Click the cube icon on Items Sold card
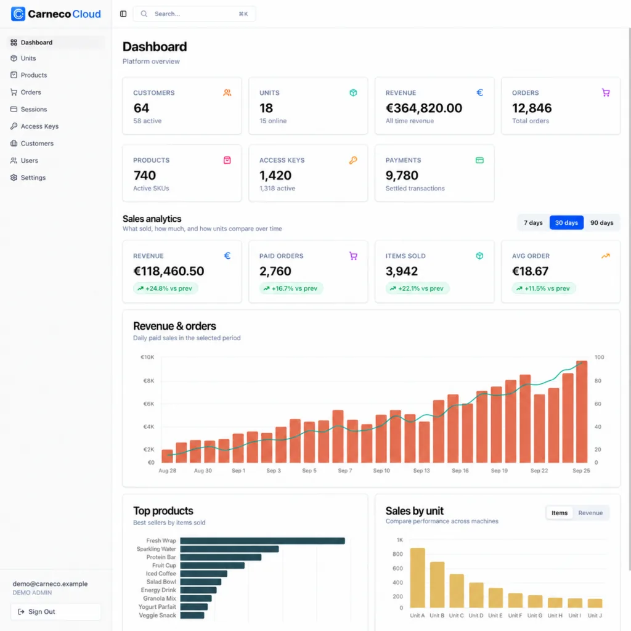This screenshot has height=631, width=631. click(x=479, y=256)
